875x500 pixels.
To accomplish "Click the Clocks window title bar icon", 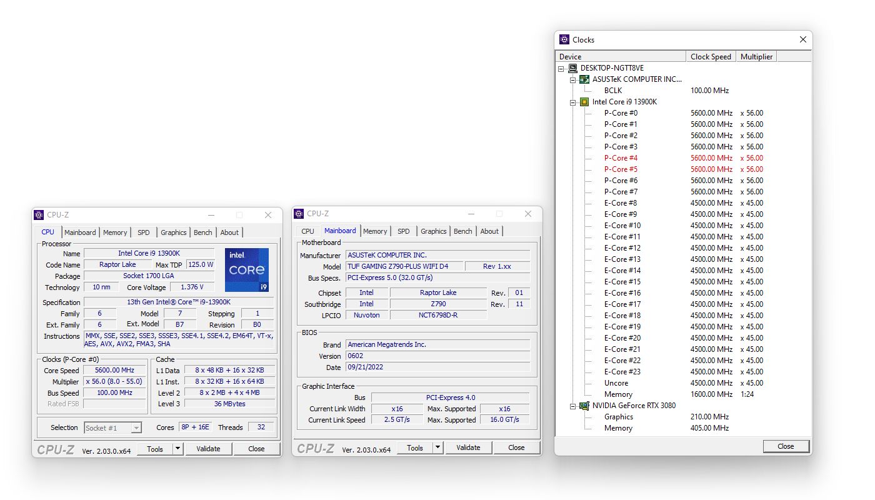I will 564,39.
